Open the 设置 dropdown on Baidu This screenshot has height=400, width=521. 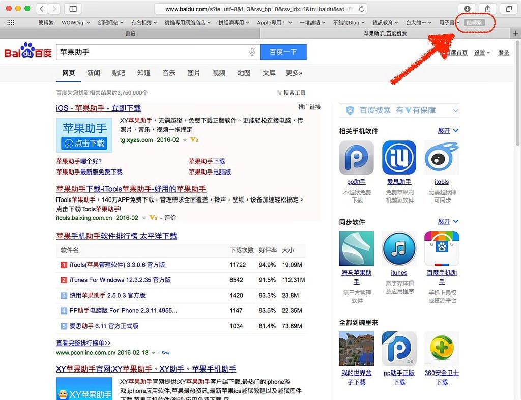pyautogui.click(x=482, y=53)
